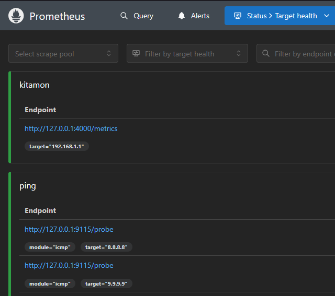Click the Prometheus torch logo icon
This screenshot has width=335, height=296.
tap(16, 16)
